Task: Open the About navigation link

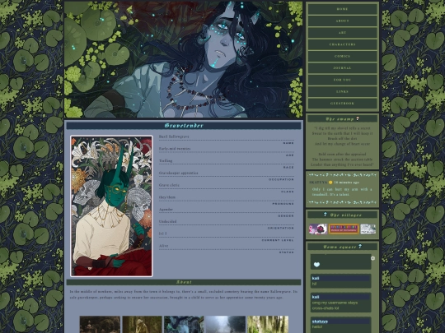Action: point(342,21)
